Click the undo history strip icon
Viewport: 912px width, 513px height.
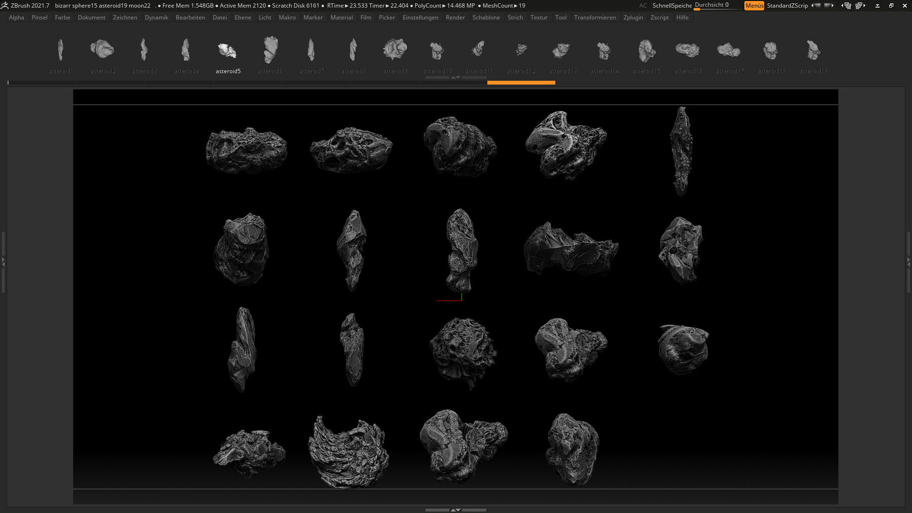[x=817, y=6]
